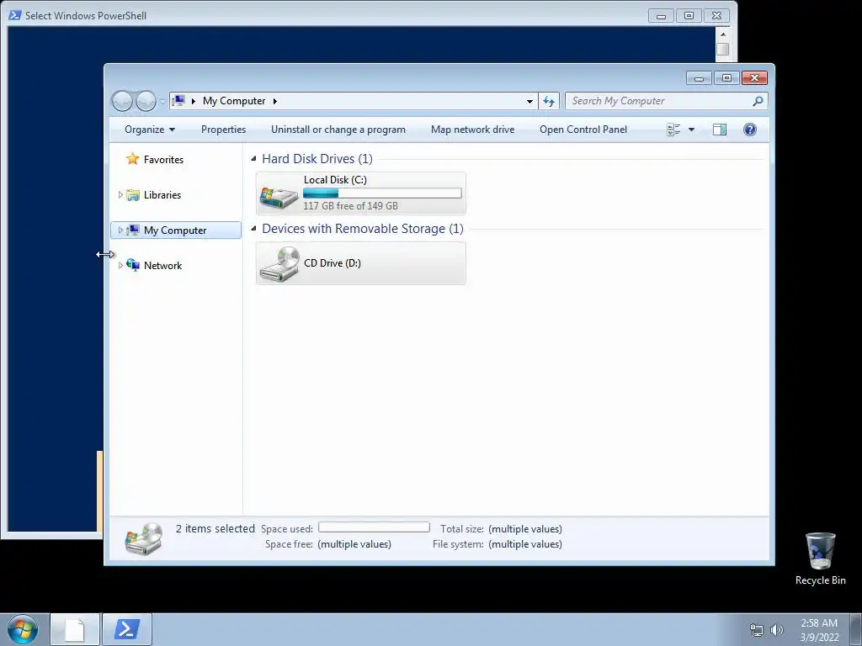Click the Hard Disk Drives (1) header
Screen dimensions: 862x646
coord(317,159)
